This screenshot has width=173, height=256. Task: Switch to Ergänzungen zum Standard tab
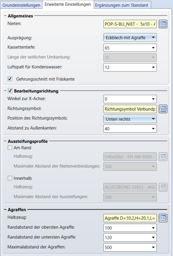[122, 5]
